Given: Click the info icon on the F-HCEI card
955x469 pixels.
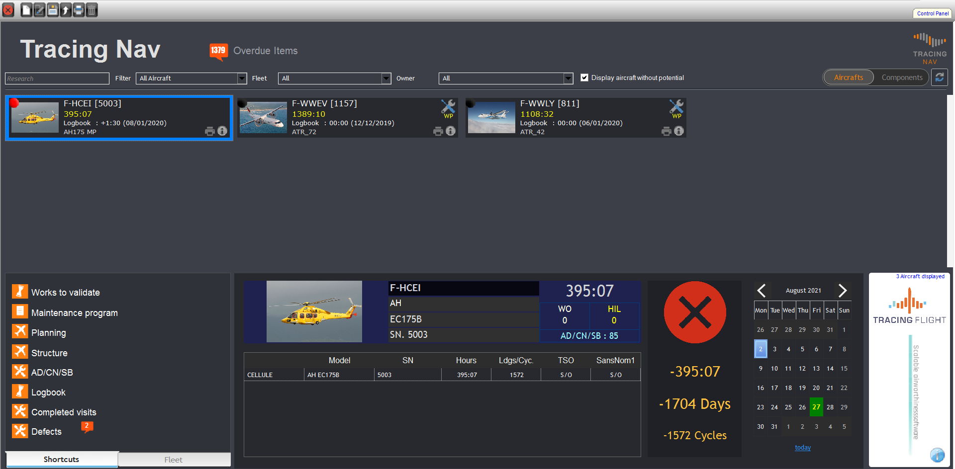Looking at the screenshot, I should tap(222, 131).
